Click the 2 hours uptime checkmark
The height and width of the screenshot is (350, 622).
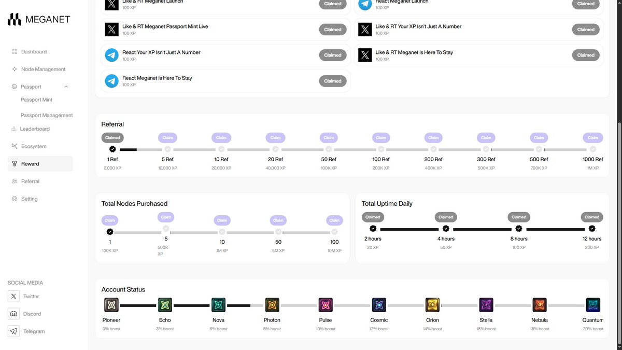[x=373, y=229]
